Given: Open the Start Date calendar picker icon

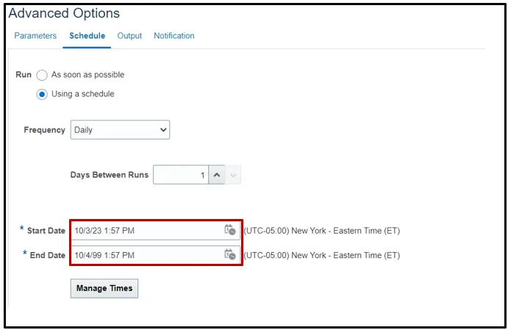Looking at the screenshot, I should point(230,230).
